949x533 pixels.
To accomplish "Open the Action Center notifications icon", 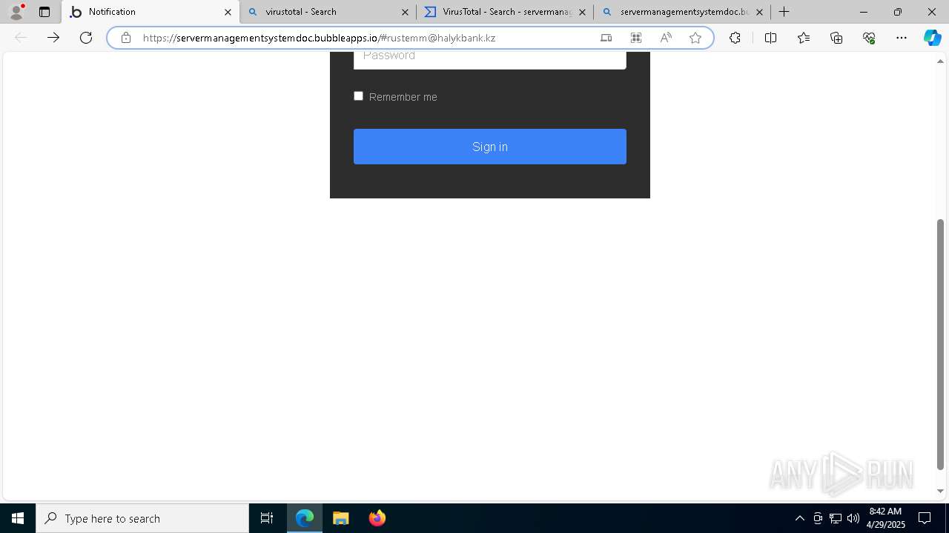I will pos(925,518).
